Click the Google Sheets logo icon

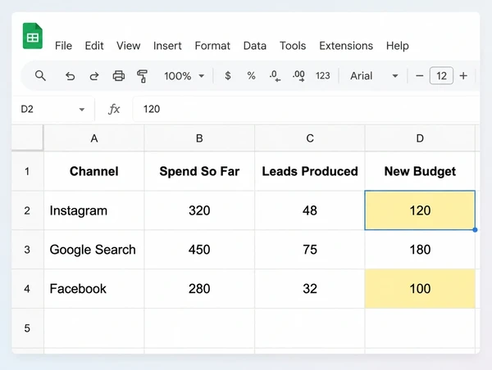point(33,36)
